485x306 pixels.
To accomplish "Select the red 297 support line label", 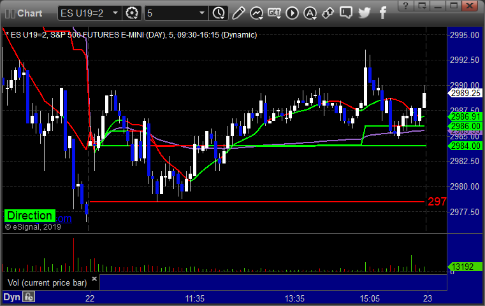I will (x=437, y=202).
